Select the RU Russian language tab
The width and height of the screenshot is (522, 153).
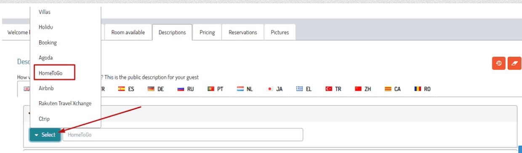coord(186,89)
